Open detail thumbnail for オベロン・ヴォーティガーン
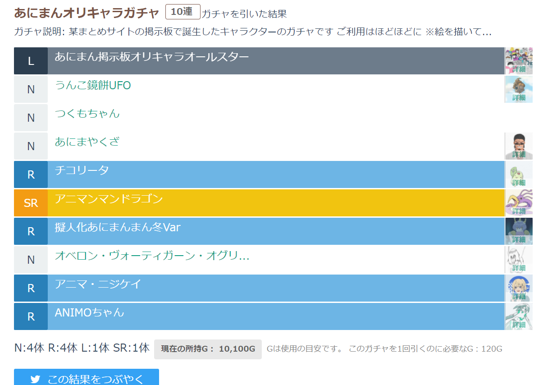The height and width of the screenshot is (385, 543). pos(518,260)
